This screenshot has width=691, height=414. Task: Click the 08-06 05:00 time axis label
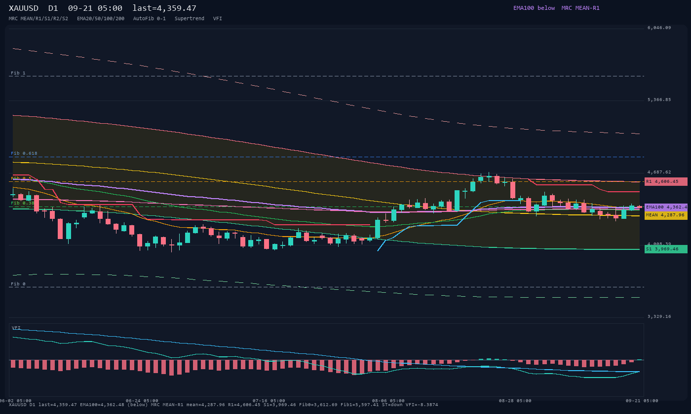click(388, 401)
